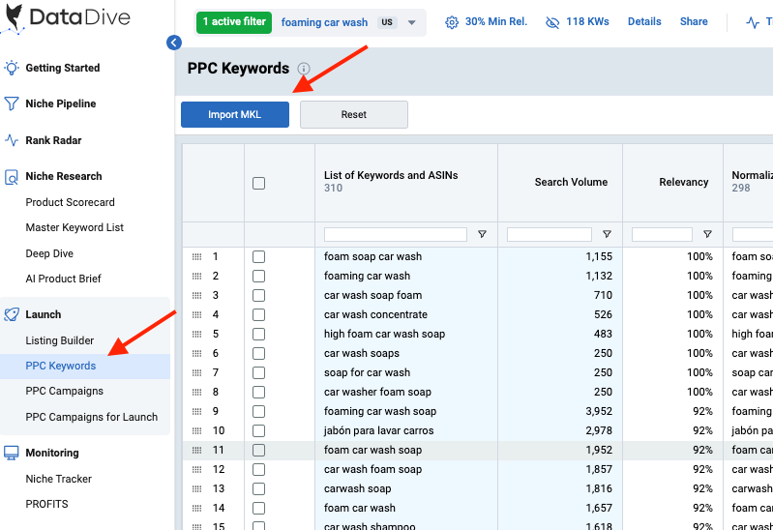This screenshot has width=773, height=530.
Task: Open the Details link
Action: tap(644, 21)
